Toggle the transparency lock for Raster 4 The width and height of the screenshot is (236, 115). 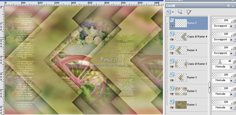[235, 54]
